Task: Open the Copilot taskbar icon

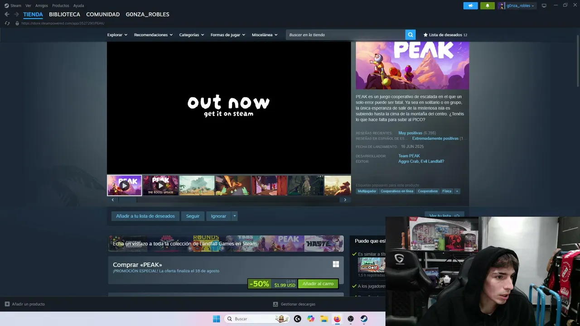Action: point(311,319)
